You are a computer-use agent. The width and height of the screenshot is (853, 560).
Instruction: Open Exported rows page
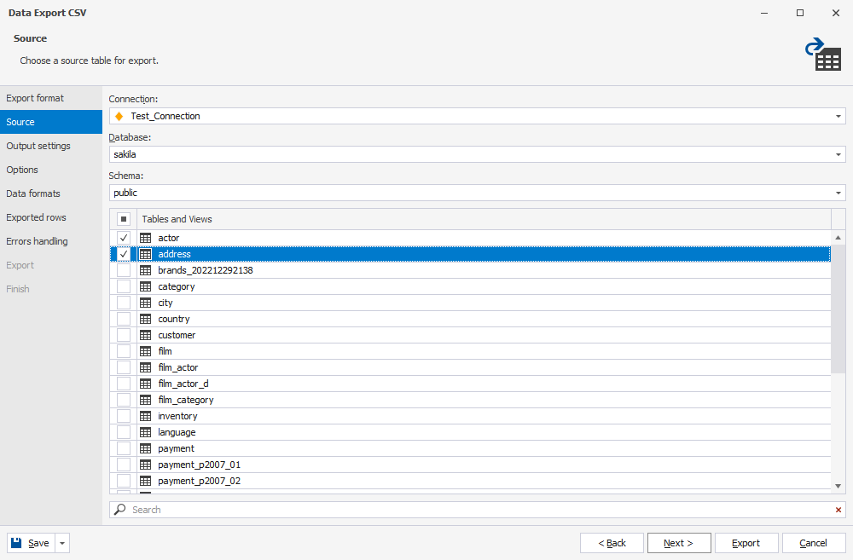[x=51, y=217]
